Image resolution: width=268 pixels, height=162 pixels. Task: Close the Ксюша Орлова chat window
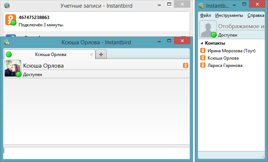(182, 41)
